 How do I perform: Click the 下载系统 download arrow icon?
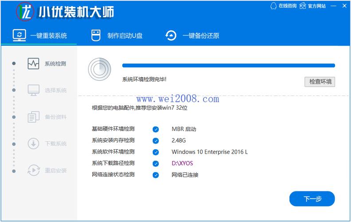tap(34, 143)
